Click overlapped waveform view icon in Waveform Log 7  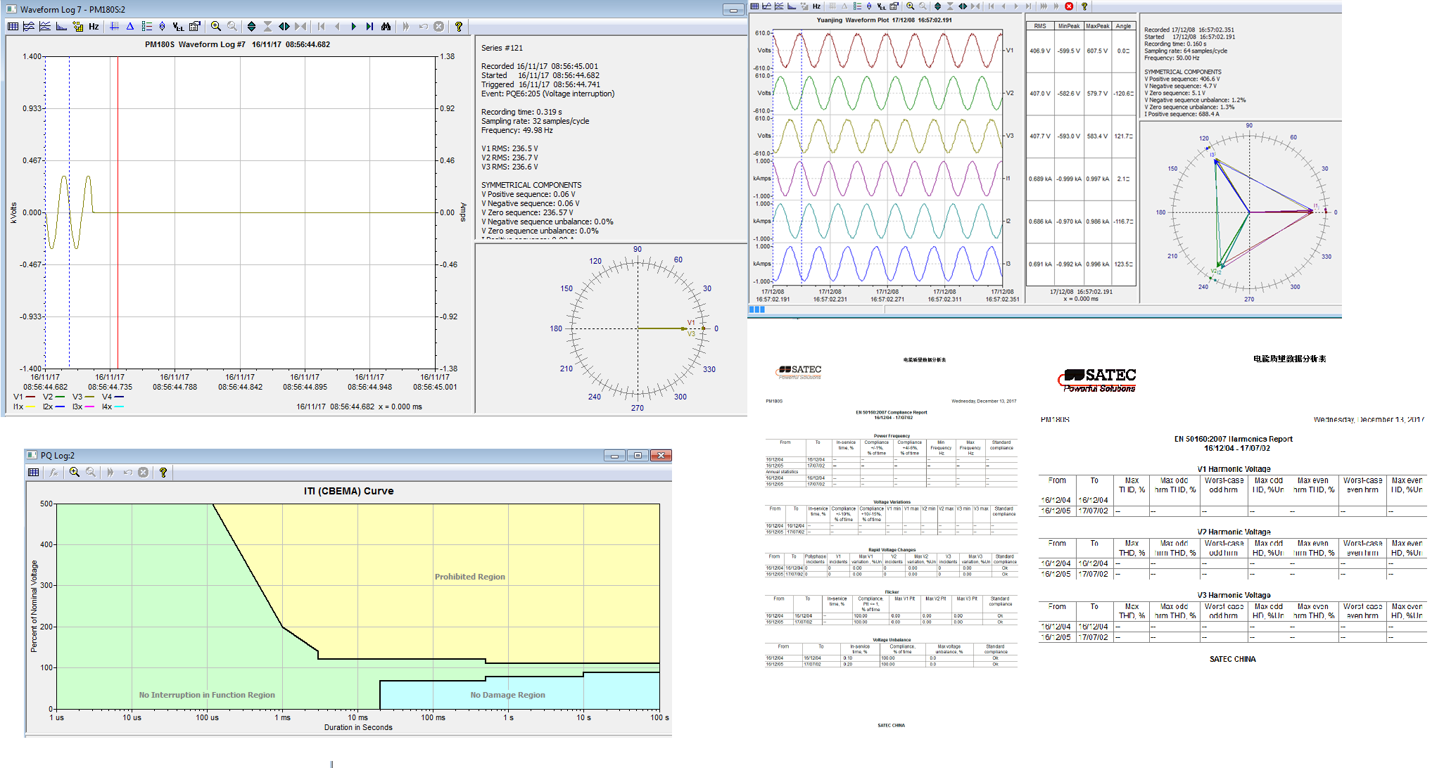(x=29, y=27)
